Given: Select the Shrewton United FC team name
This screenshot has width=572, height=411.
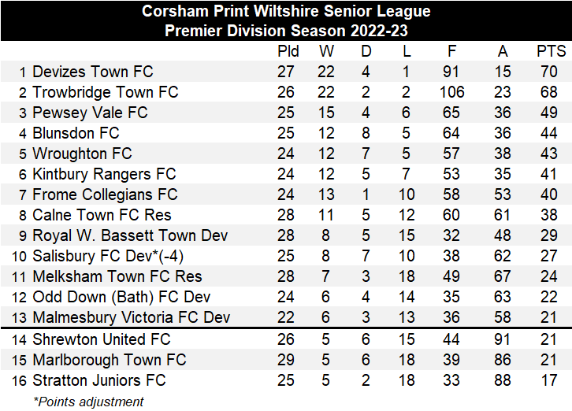Looking at the screenshot, I should coord(102,339).
